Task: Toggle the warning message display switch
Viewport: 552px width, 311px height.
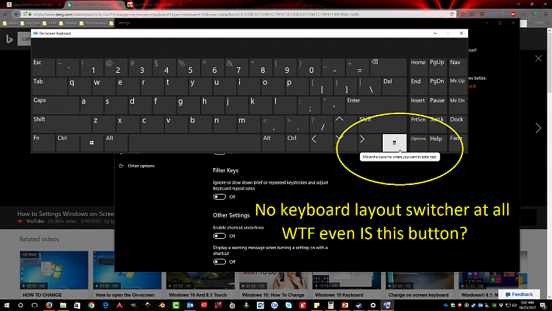Action: pyautogui.click(x=219, y=262)
